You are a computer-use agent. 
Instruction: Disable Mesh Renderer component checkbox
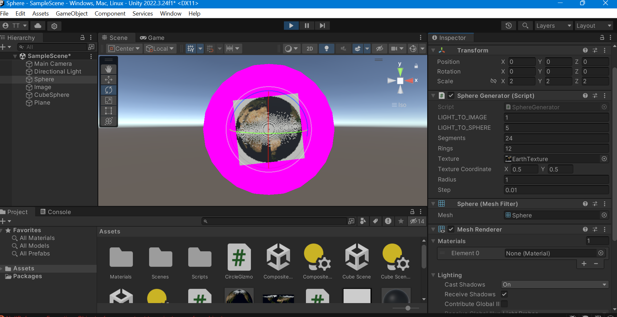451,229
